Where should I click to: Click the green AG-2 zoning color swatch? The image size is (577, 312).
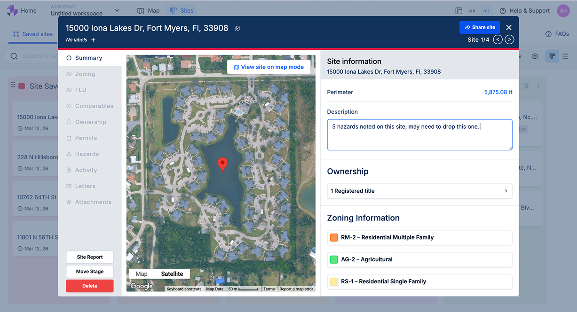[334, 259]
